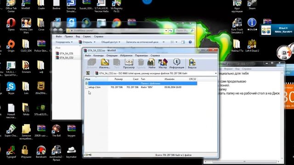Image resolution: width=294 pixels, height=165 pixels.
Task: Expand the Общий доступ dropdown in Explorer
Action: pos(111,42)
